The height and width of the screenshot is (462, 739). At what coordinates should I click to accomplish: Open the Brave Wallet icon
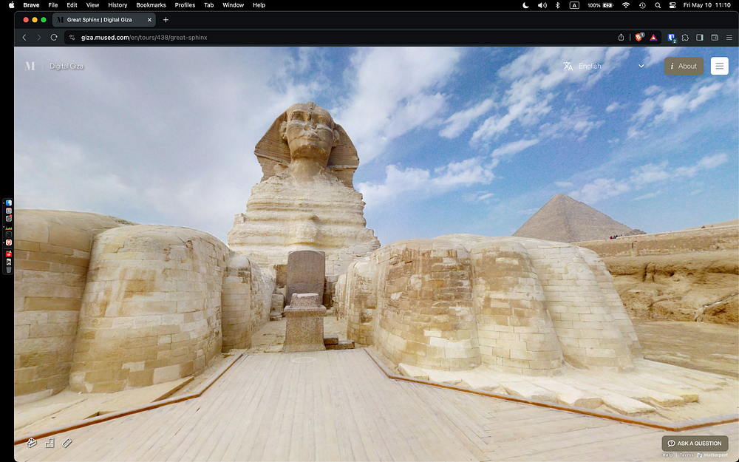(715, 37)
